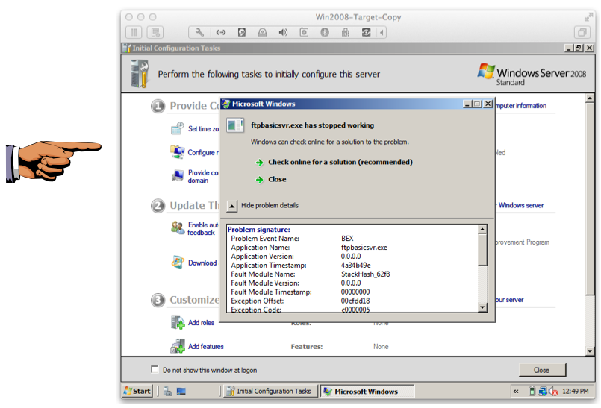Open the Configure networking link

pos(203,152)
